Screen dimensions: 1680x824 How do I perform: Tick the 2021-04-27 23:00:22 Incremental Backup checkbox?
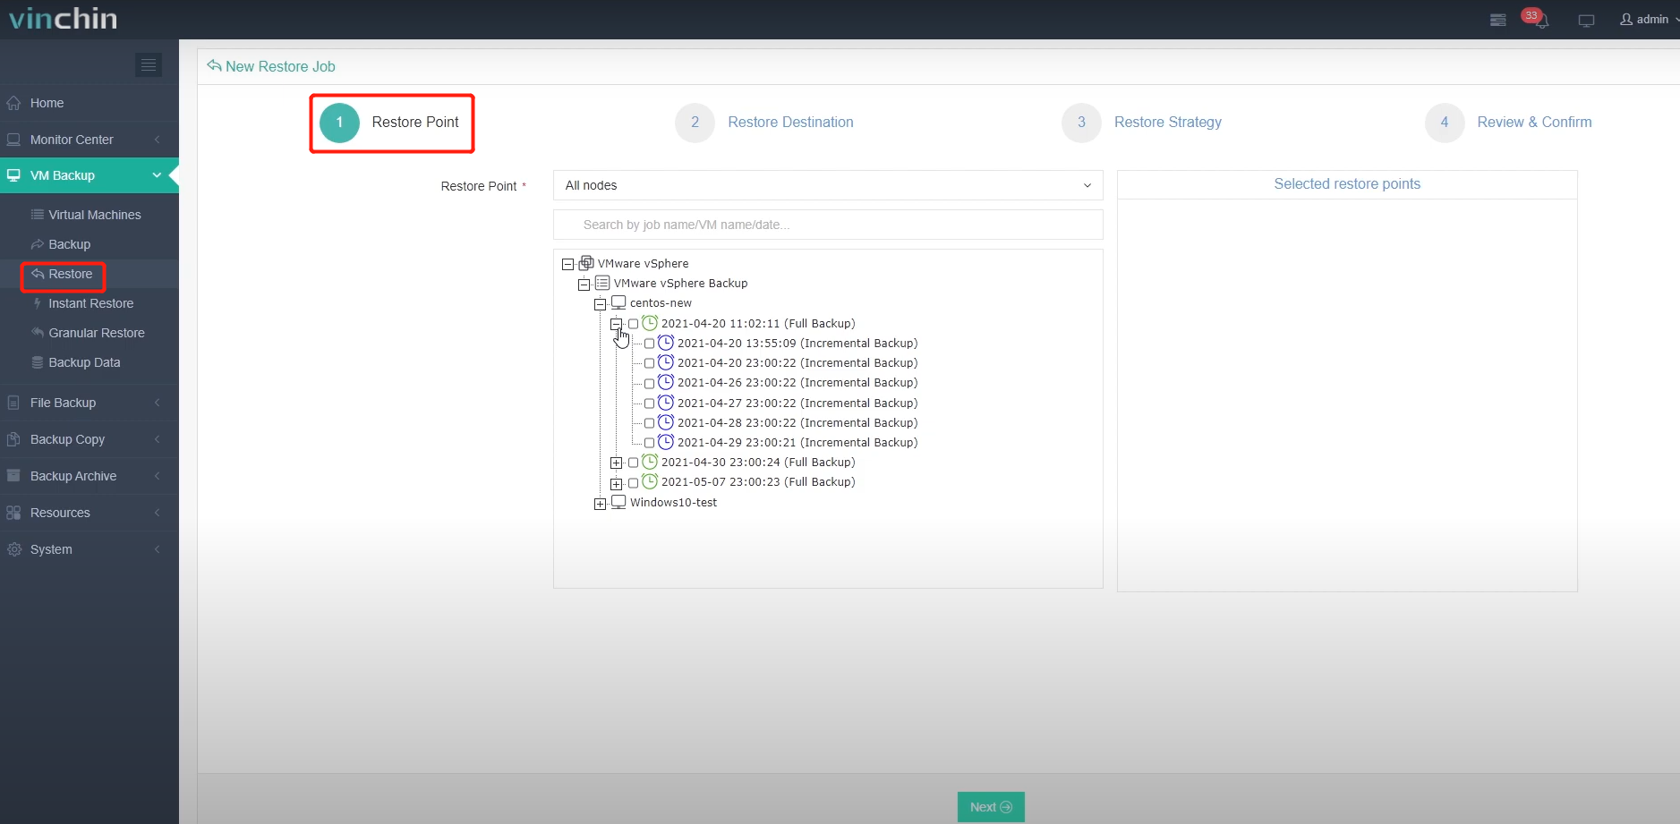pos(650,404)
